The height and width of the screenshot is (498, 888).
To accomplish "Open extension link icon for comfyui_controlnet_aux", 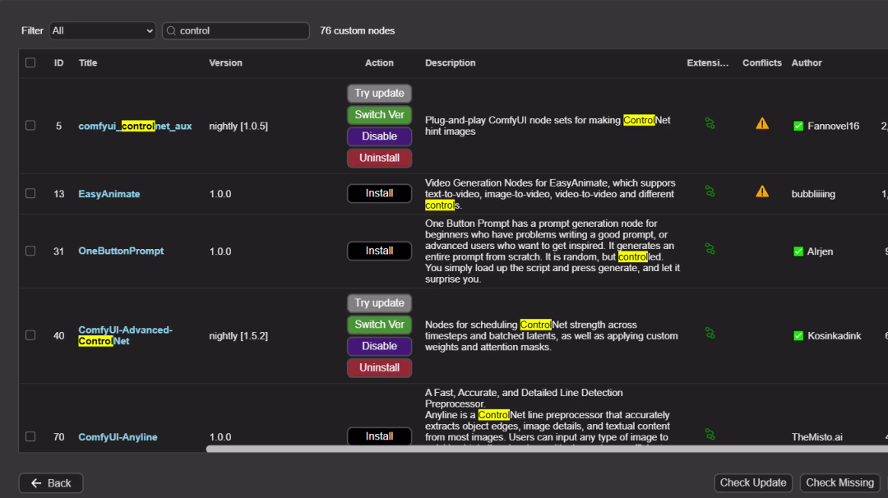I will click(710, 123).
